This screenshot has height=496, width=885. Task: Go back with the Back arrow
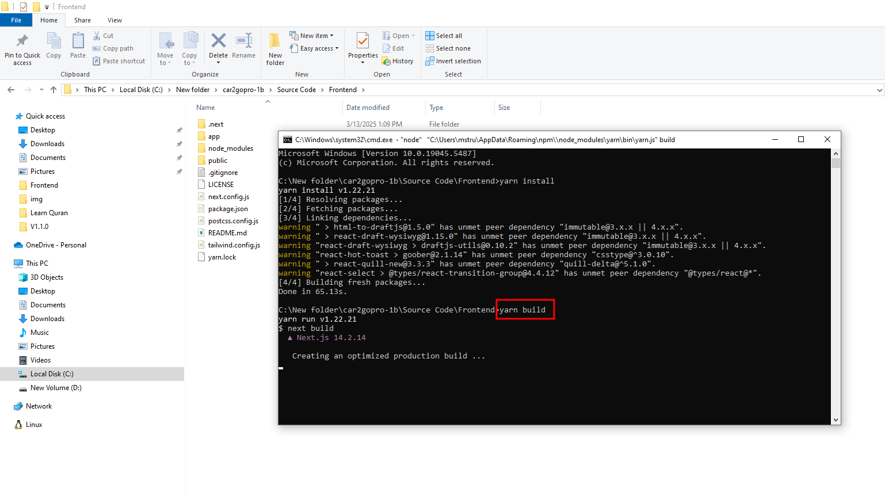(x=11, y=90)
